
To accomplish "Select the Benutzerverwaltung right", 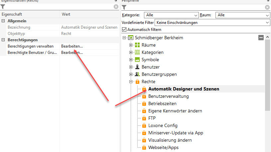I will (x=169, y=96).
